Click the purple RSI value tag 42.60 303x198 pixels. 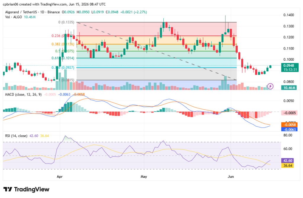click(x=288, y=161)
